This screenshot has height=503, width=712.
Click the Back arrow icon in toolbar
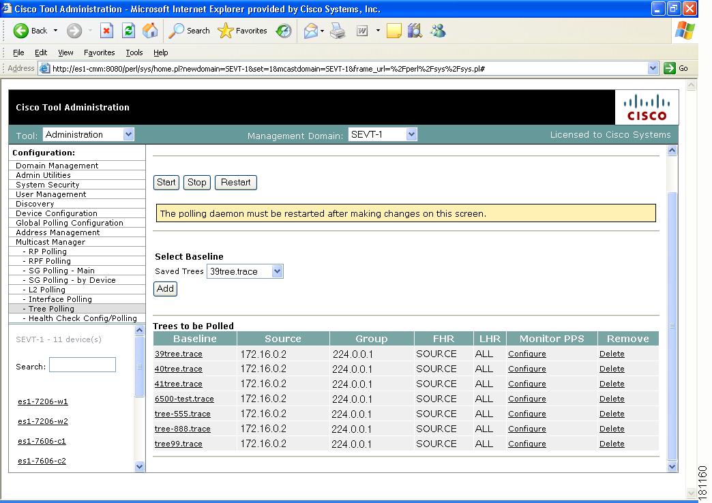(x=20, y=31)
